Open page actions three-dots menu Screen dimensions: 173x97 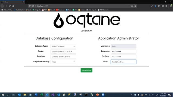(129, 6)
